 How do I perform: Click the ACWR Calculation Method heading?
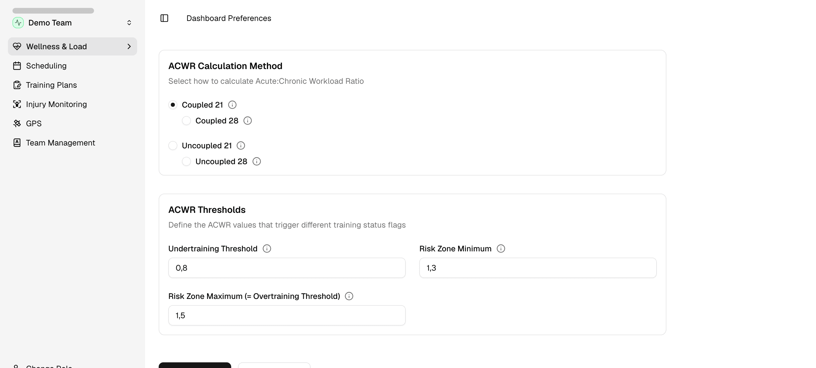click(x=225, y=66)
